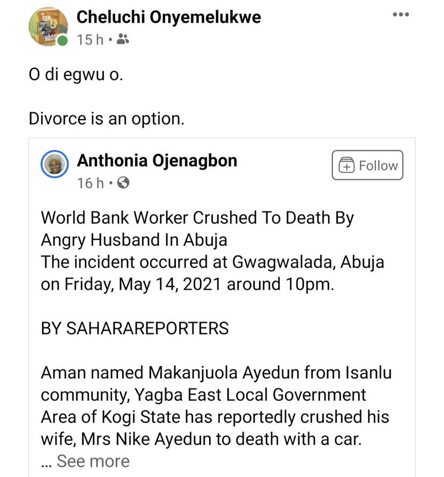444x477 pixels.
Task: Open Cheluchi Onyemelukwe's profile picture
Action: (48, 26)
